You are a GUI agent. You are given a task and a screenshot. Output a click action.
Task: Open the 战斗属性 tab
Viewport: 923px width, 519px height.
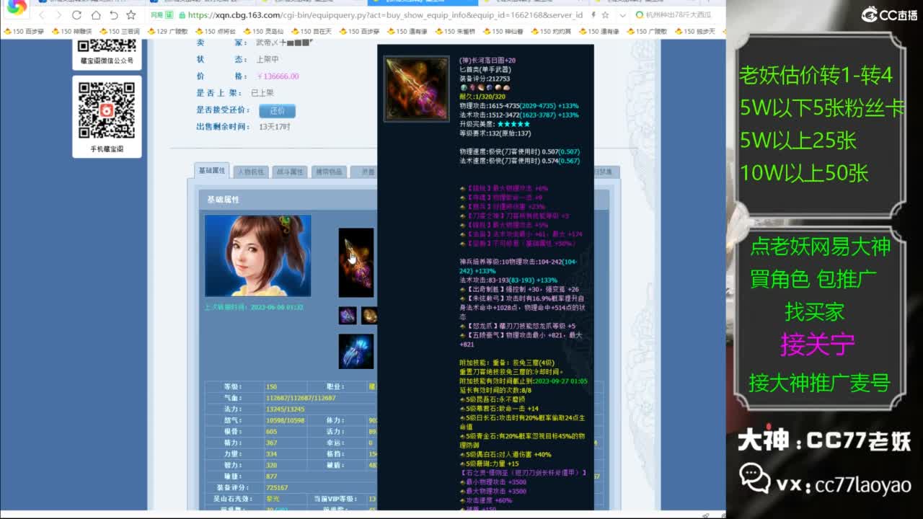click(290, 172)
